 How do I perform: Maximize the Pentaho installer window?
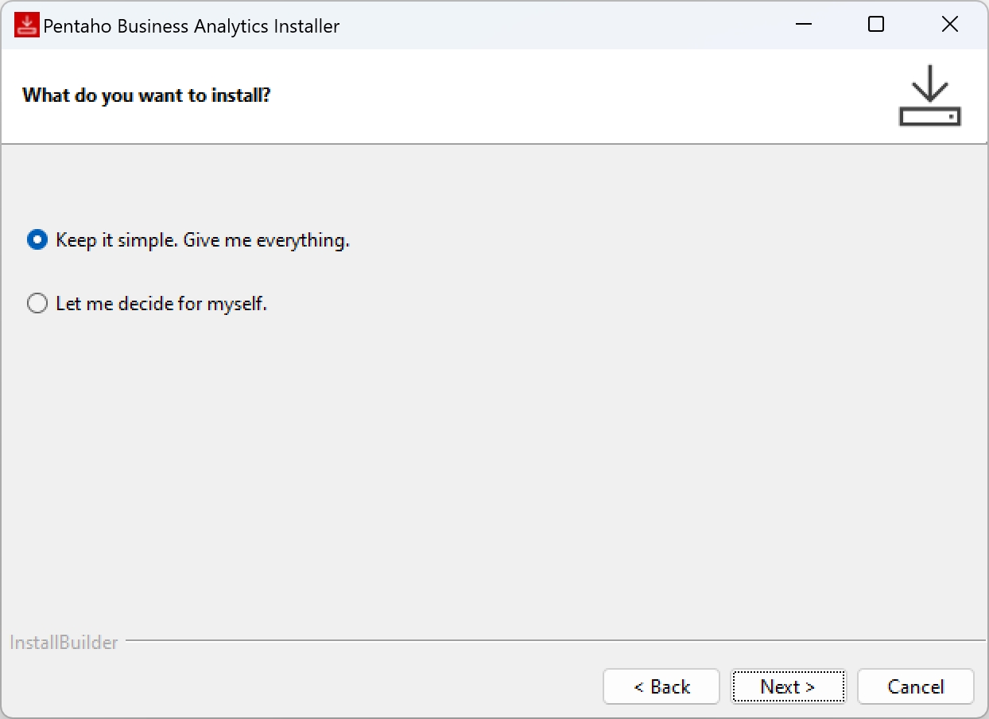(876, 25)
